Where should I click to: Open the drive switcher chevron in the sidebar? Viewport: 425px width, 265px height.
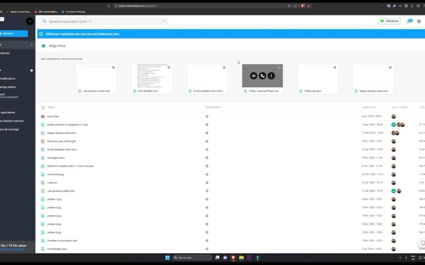click(30, 21)
